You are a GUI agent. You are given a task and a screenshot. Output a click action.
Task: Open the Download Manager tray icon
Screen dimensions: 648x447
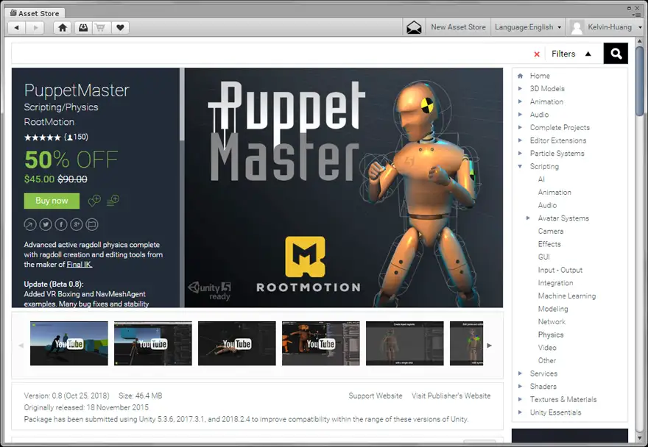coord(83,28)
